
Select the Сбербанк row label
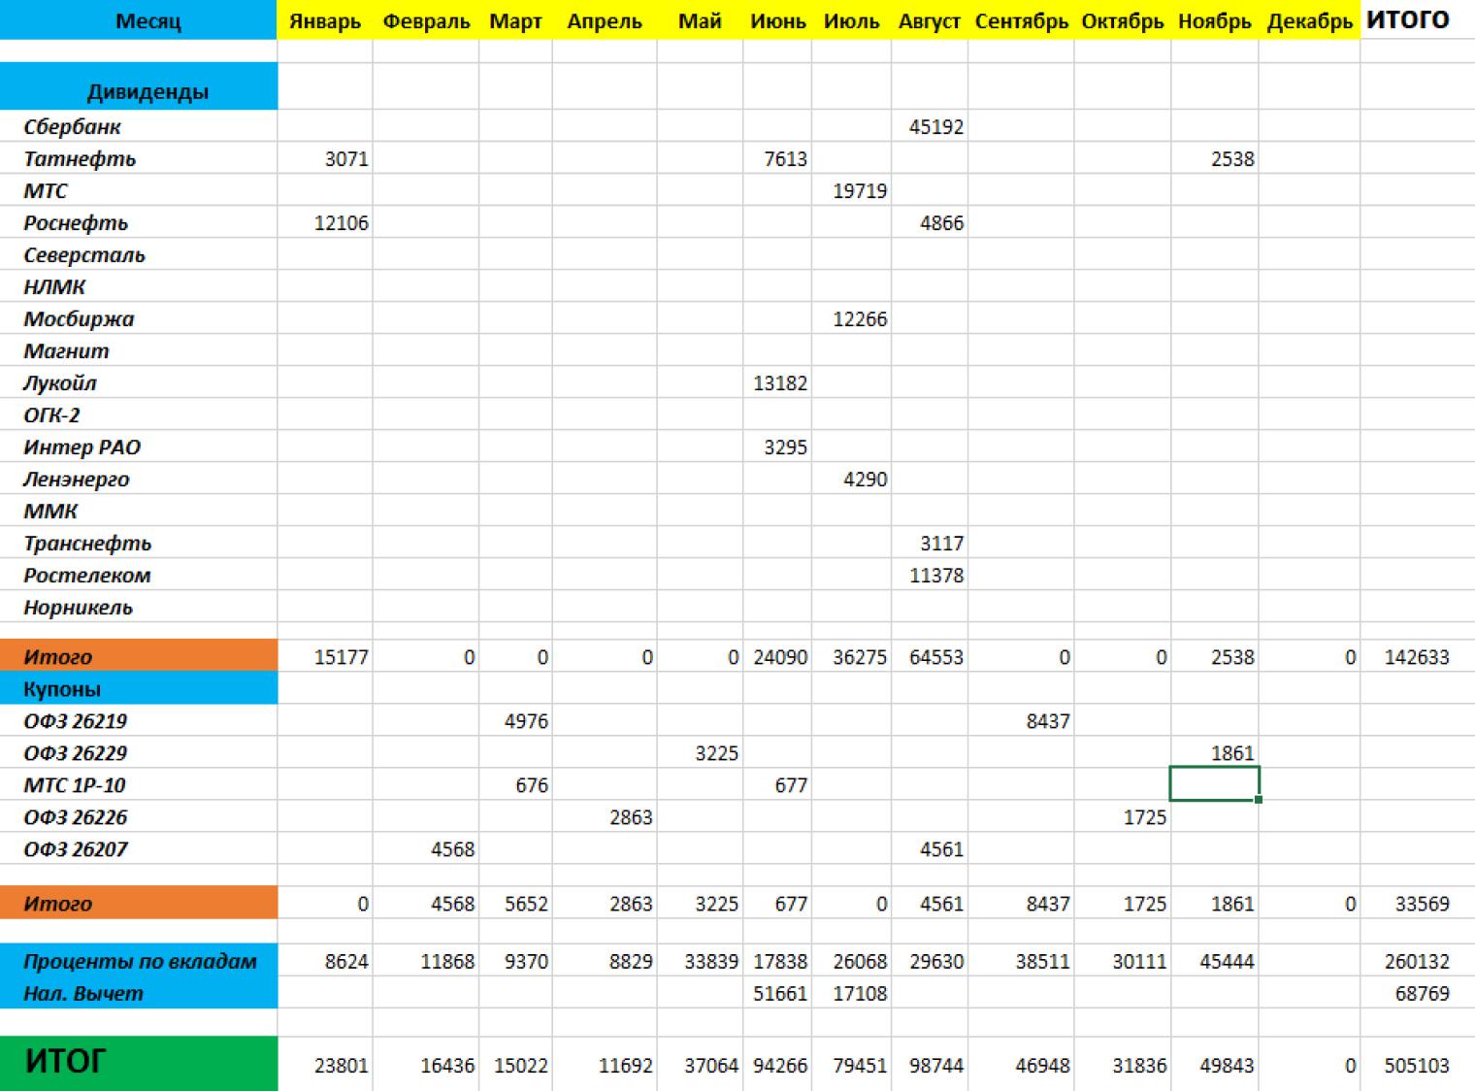(x=73, y=126)
